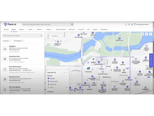Image resolution: width=154 pixels, height=116 pixels.
Task: Open the Marketplace tab
Action: point(104,29)
